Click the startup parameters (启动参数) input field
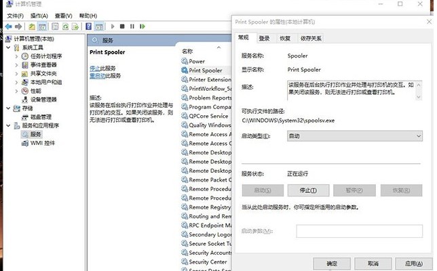 tap(359, 231)
